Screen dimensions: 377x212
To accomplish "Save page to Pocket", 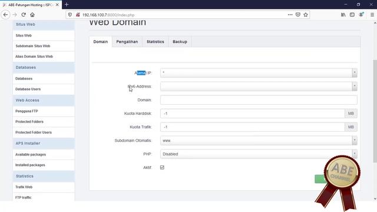I will click(x=297, y=15).
